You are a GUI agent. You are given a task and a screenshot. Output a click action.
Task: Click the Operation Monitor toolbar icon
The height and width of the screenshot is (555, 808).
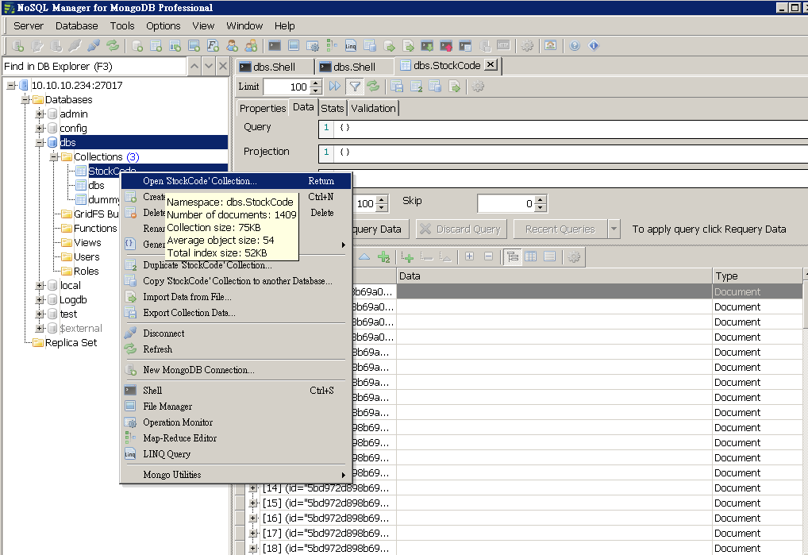(313, 46)
